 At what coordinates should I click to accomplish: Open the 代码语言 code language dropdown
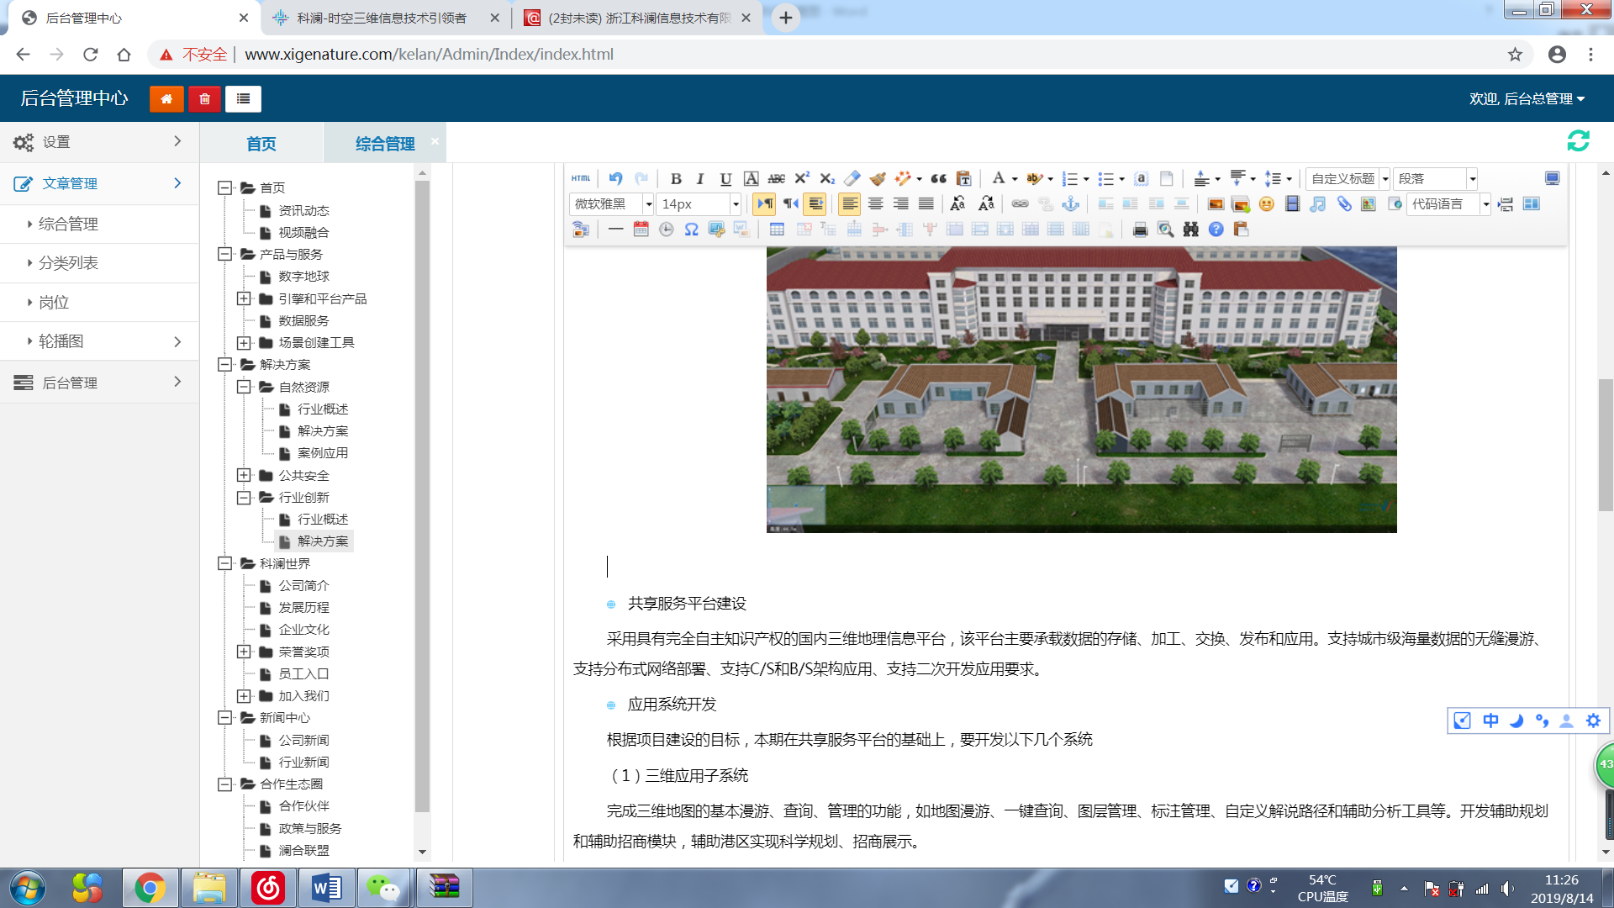coord(1485,204)
